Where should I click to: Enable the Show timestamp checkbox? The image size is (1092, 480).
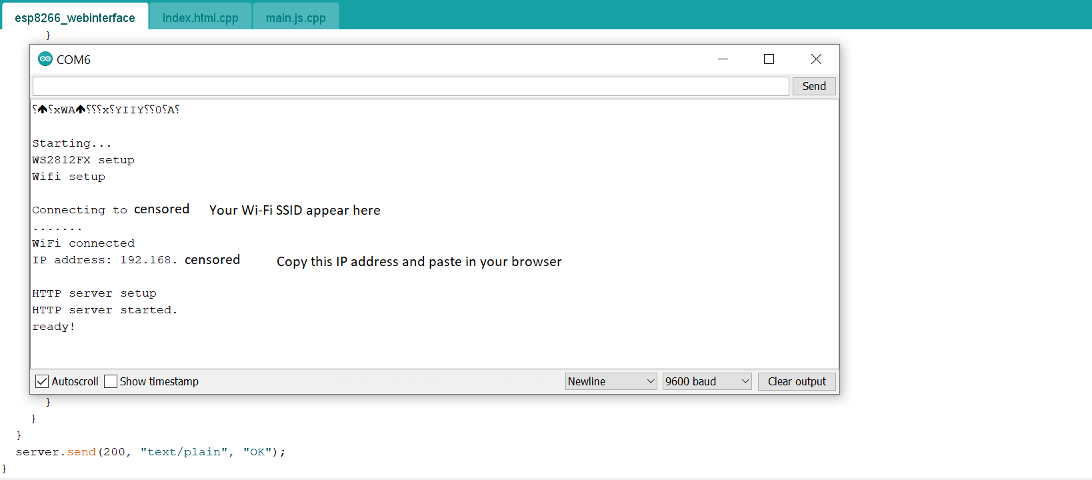(x=111, y=381)
